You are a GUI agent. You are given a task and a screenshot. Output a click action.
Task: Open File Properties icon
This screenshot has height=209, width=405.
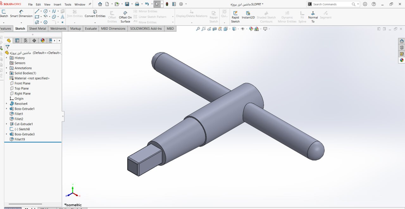(174, 4)
